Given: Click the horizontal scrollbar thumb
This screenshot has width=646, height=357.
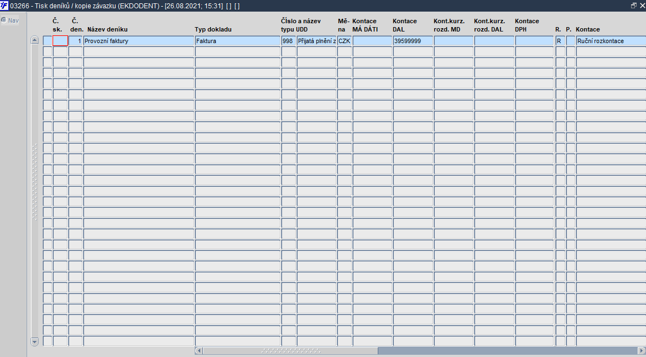Looking at the screenshot, I should click(x=290, y=351).
